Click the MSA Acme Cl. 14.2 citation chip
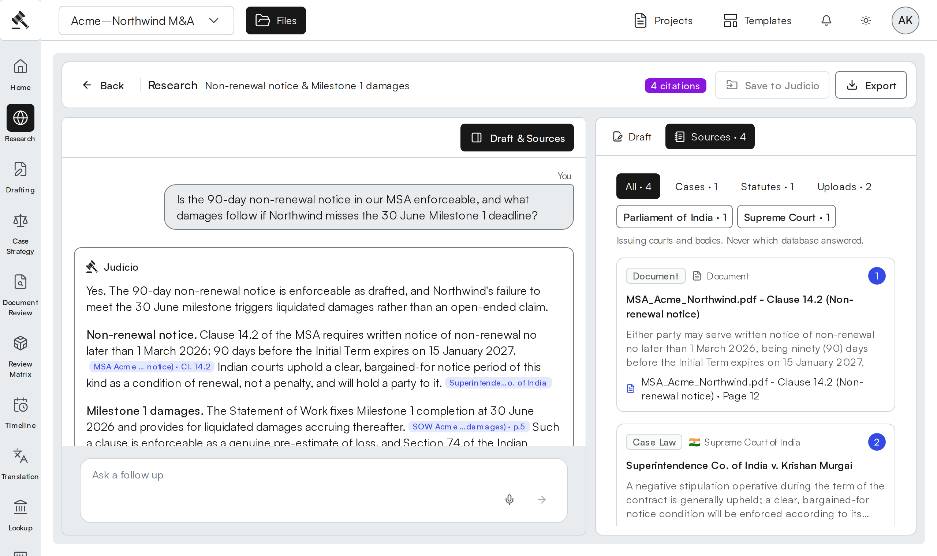Viewport: 937px width, 556px height. (x=152, y=367)
